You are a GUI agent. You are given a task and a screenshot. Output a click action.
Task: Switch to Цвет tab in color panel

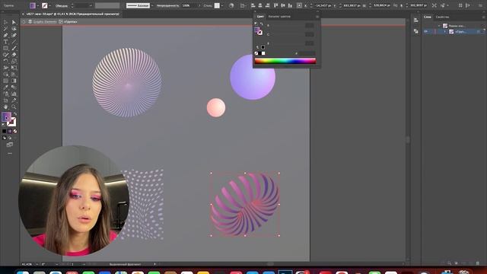tap(260, 17)
